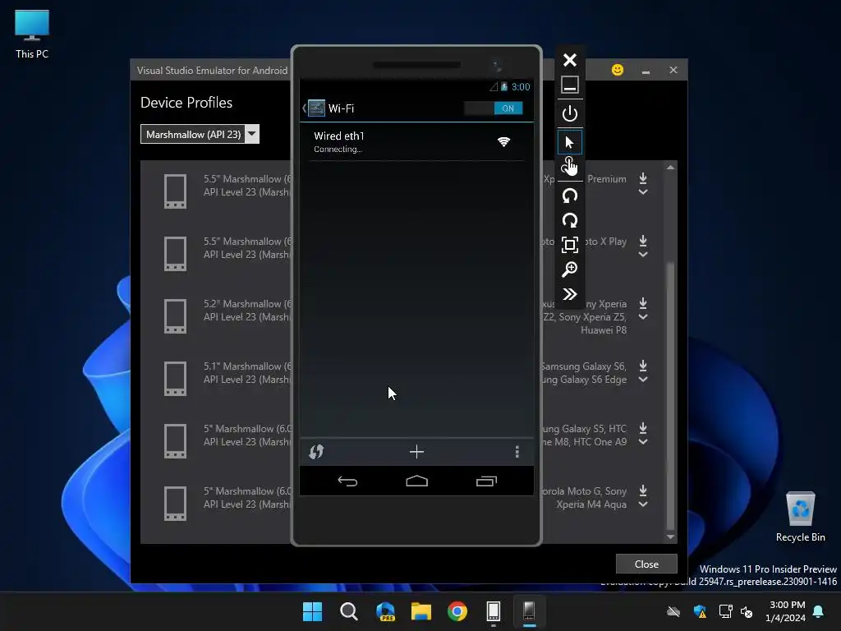Tap the WPS refresh arrows icon
The image size is (841, 631).
(x=316, y=452)
